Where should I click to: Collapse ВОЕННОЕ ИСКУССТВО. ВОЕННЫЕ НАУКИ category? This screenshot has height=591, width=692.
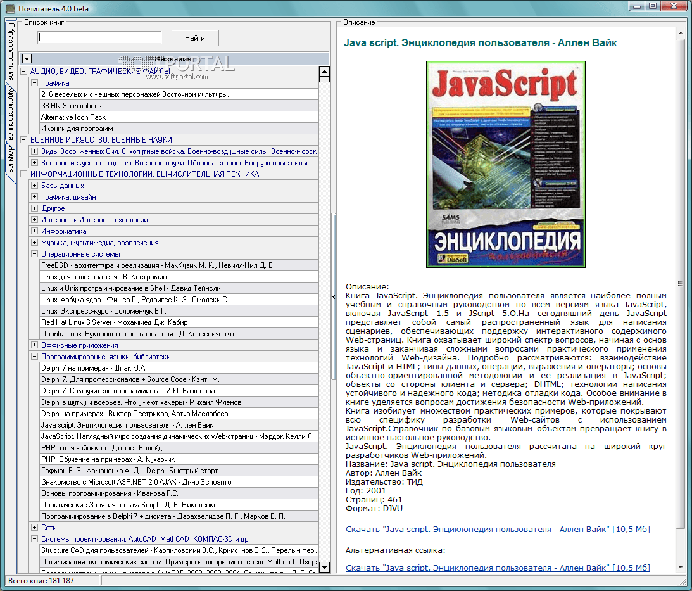(24, 139)
